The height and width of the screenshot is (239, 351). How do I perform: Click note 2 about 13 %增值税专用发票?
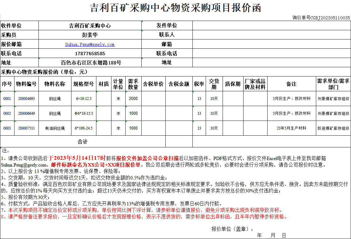click(x=60, y=171)
